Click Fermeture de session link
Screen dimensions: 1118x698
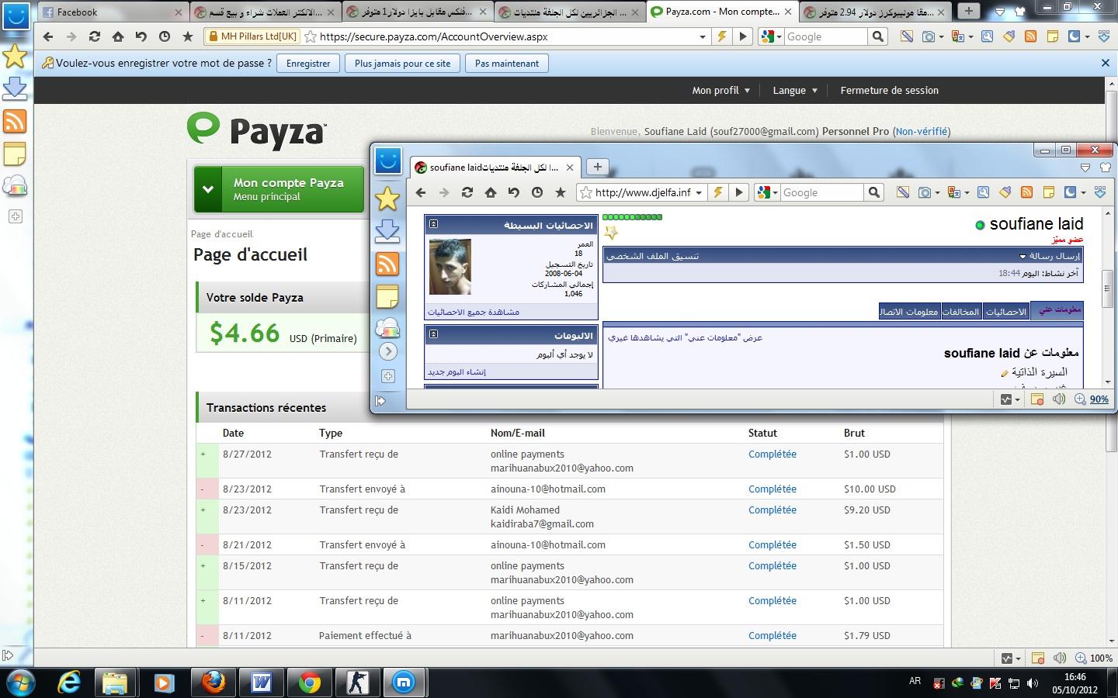pos(889,90)
